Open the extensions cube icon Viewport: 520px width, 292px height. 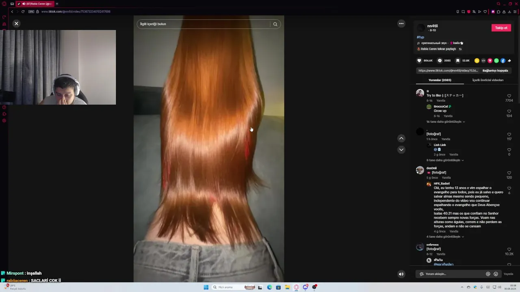[x=499, y=12]
